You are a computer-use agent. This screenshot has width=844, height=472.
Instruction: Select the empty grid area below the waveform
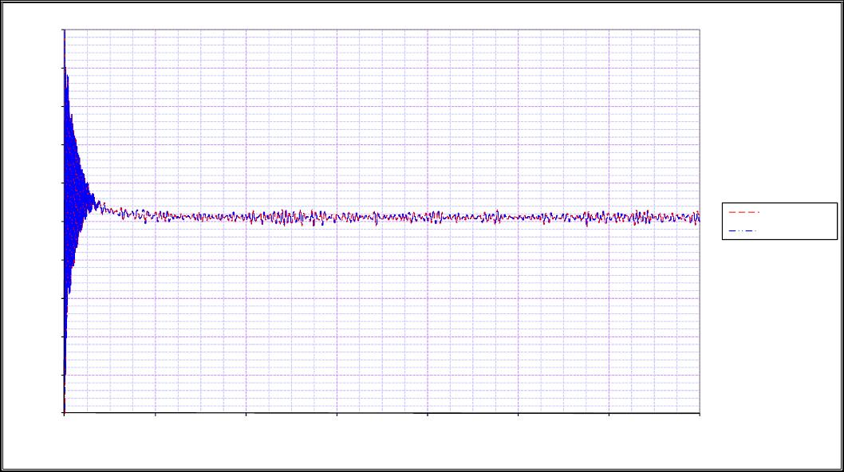[x=383, y=319]
